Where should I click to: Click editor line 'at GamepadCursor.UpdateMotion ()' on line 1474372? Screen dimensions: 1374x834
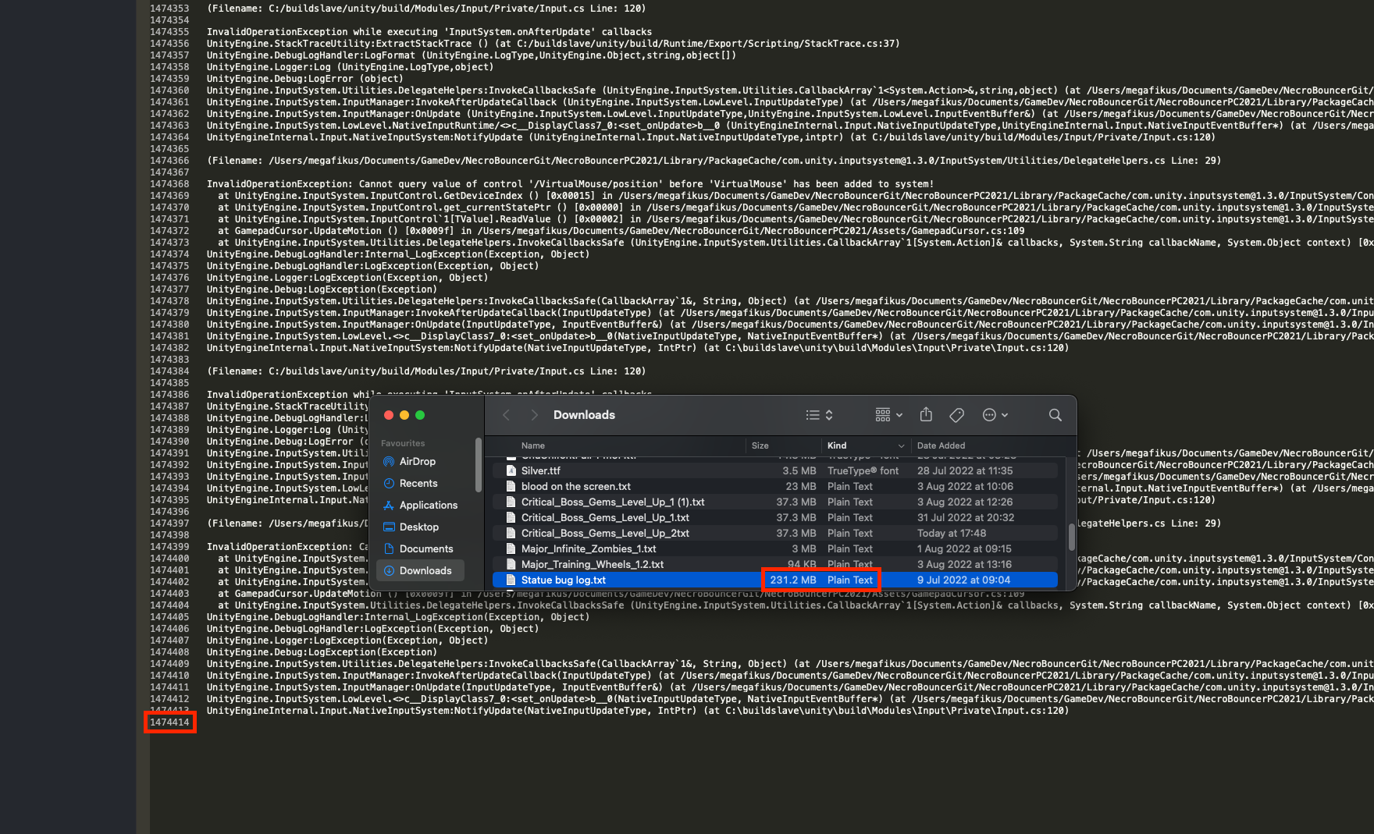621,231
